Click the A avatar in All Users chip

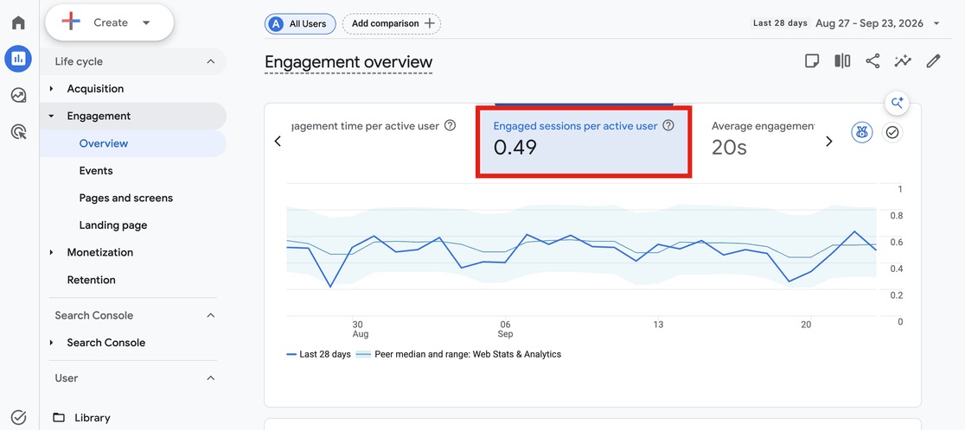coord(277,24)
